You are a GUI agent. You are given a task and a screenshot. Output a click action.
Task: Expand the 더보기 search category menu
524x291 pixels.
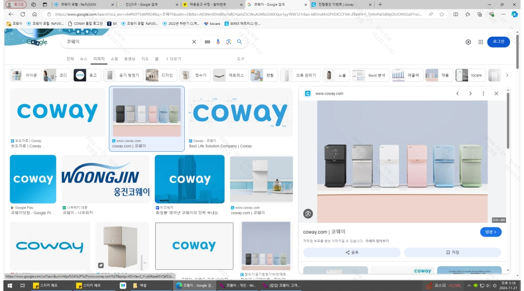[174, 59]
